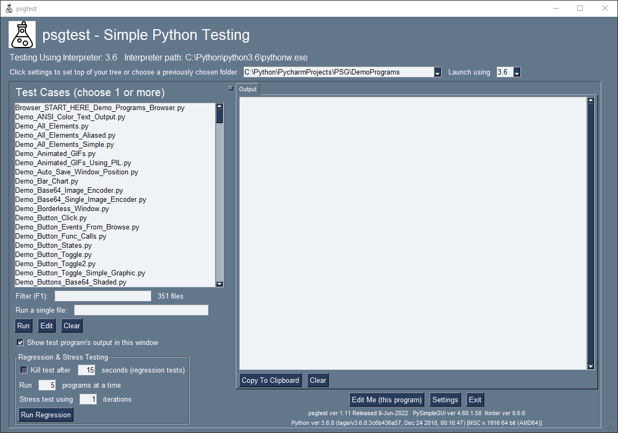The width and height of the screenshot is (618, 433).
Task: Click the Filter (F1) input field
Action: click(x=103, y=296)
